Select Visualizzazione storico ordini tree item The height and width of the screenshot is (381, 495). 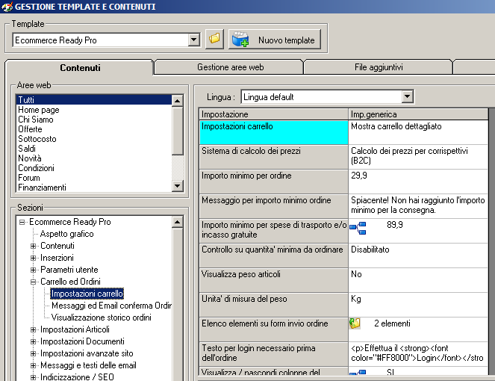102,317
